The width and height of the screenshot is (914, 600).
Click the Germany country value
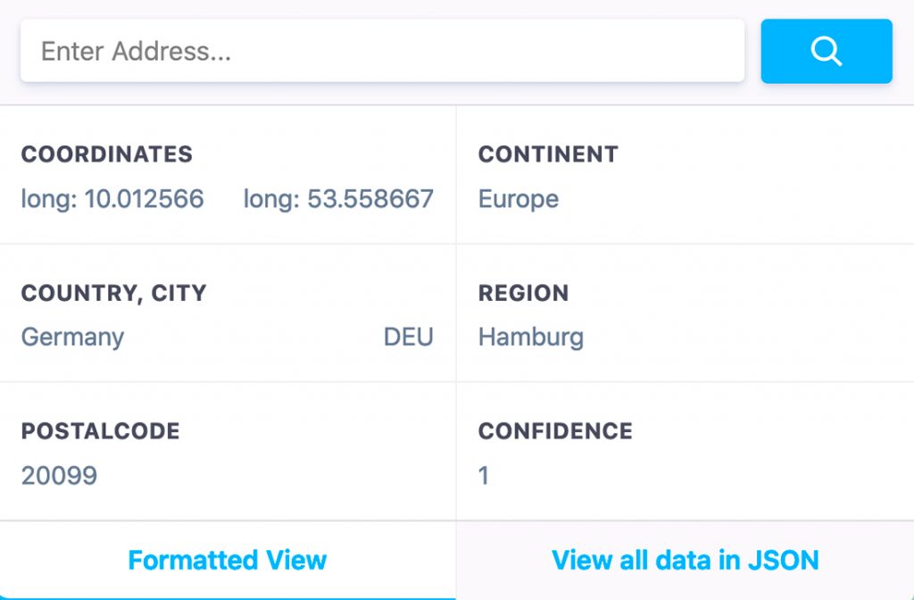tap(72, 337)
